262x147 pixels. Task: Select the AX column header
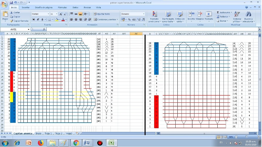click(136, 34)
